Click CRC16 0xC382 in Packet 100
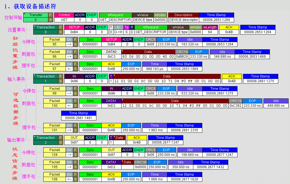This screenshot has width=290, height=184. pos(236,106)
